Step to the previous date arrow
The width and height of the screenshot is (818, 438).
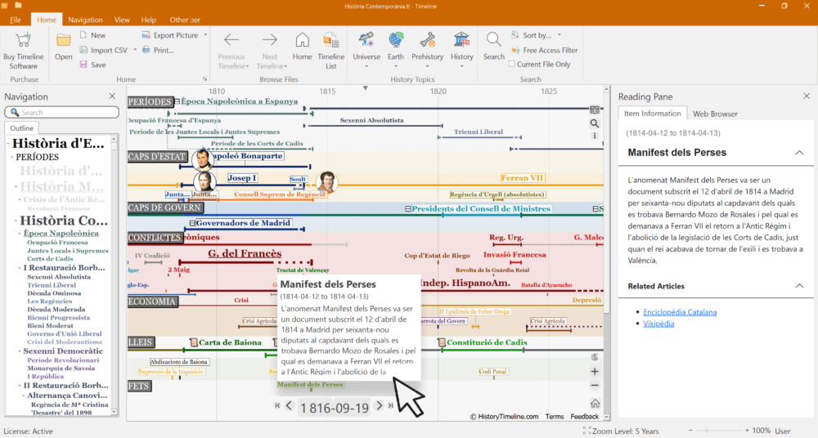pyautogui.click(x=289, y=405)
